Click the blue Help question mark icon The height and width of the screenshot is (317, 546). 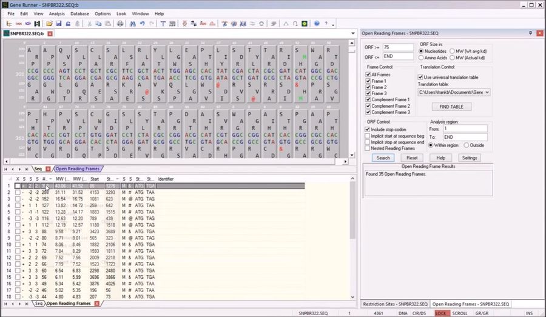pyautogui.click(x=317, y=24)
